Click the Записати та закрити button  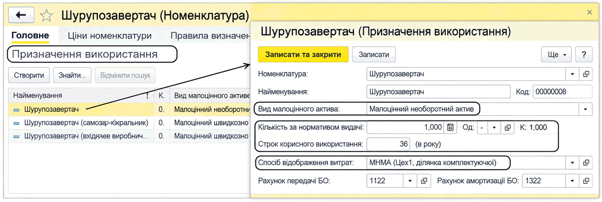click(x=303, y=55)
